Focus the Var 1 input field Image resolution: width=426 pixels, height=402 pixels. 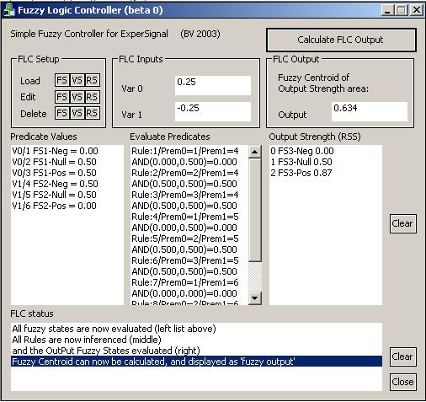click(x=213, y=111)
